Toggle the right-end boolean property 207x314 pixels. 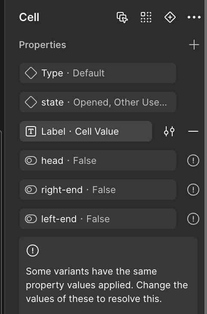point(98,190)
